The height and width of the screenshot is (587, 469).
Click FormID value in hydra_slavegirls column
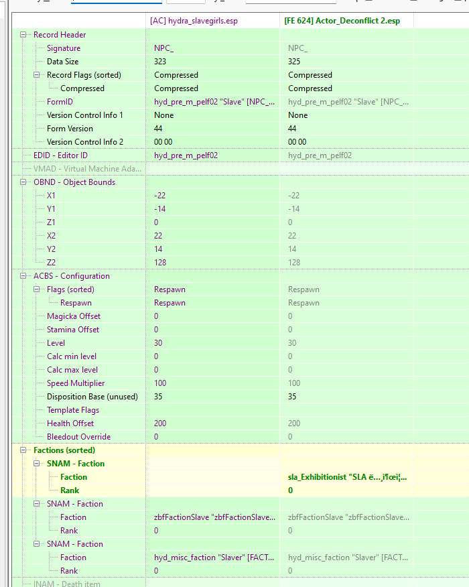214,102
